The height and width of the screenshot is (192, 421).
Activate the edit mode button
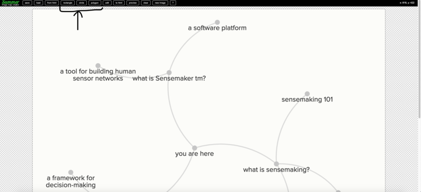coord(107,3)
